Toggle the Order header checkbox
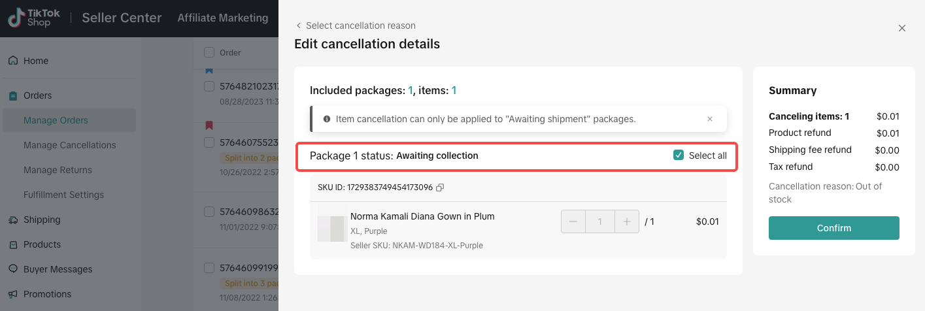This screenshot has width=925, height=311. tap(209, 52)
